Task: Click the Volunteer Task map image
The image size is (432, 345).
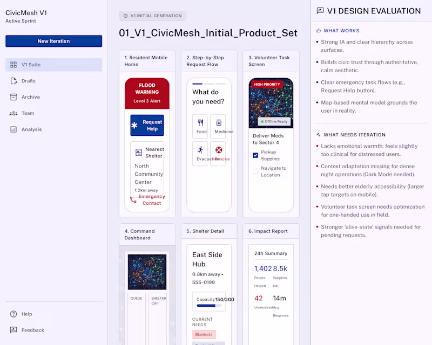Action: [x=271, y=103]
